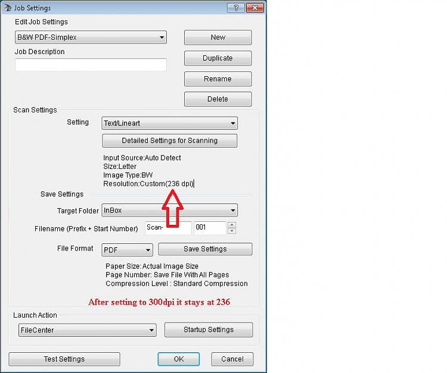Click the Size:Letter text

coord(120,167)
